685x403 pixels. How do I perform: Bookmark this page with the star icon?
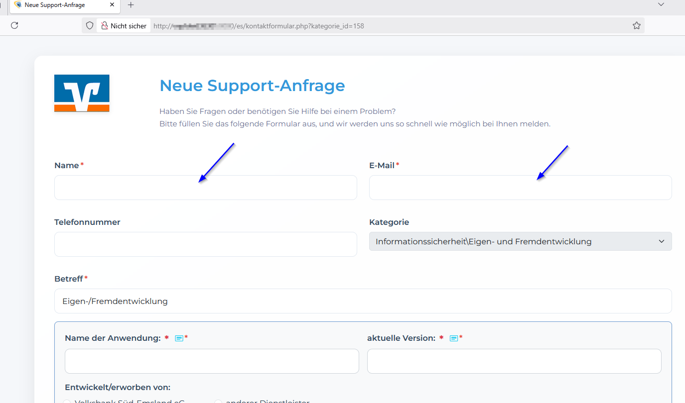point(636,25)
